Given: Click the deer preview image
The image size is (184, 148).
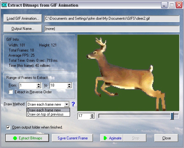Looking at the screenshot, I should tap(128, 73).
